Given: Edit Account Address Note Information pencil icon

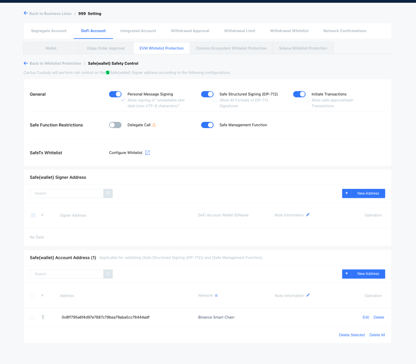Looking at the screenshot, I should pos(308,295).
